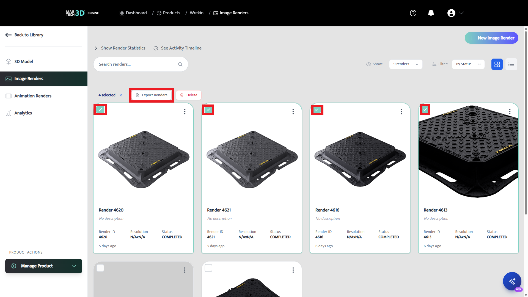Click the page vertical scrollbar
This screenshot has height=297, width=528.
(526, 122)
